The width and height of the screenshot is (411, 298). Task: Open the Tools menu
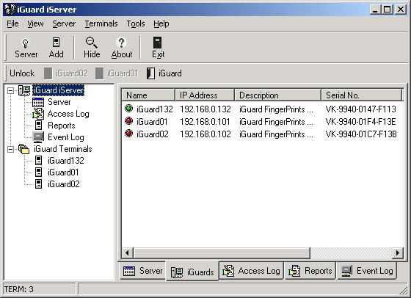(136, 23)
